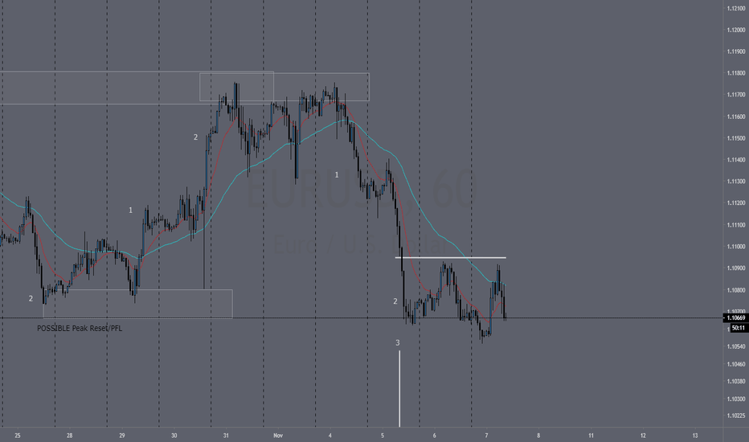Click the 1.10225 level on price axis
749x442 pixels.
click(x=735, y=415)
